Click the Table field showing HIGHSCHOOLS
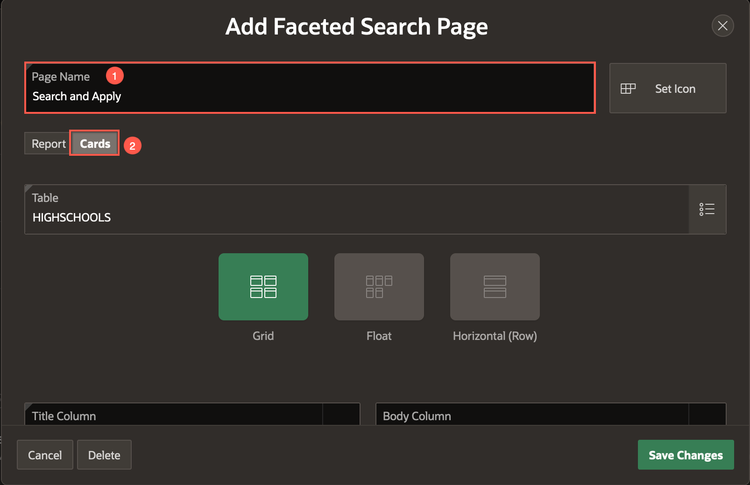The image size is (750, 485). 357,209
